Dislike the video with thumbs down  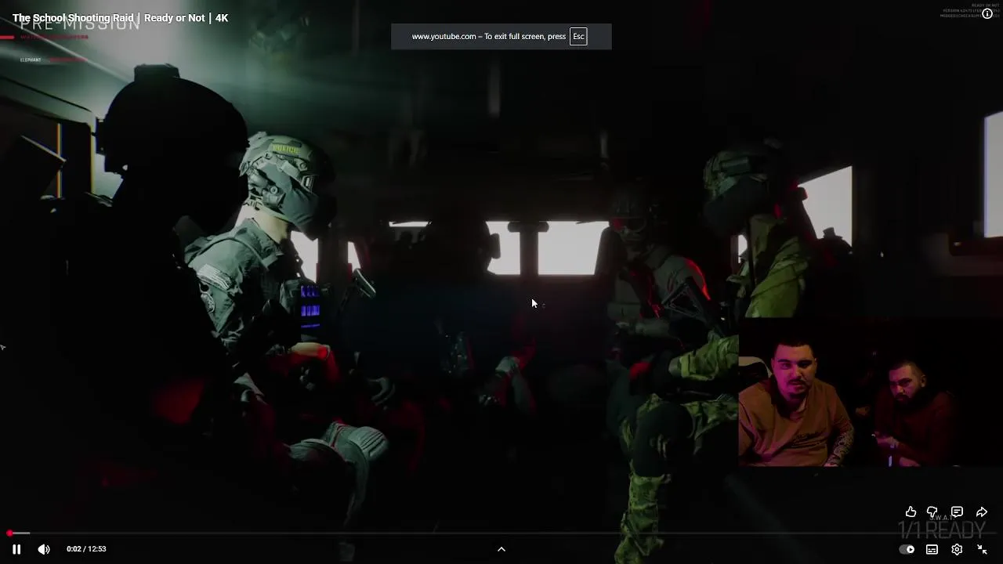click(x=932, y=512)
